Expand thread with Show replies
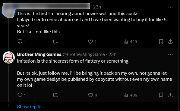The height and width of the screenshot is (111, 180). pyautogui.click(x=30, y=107)
